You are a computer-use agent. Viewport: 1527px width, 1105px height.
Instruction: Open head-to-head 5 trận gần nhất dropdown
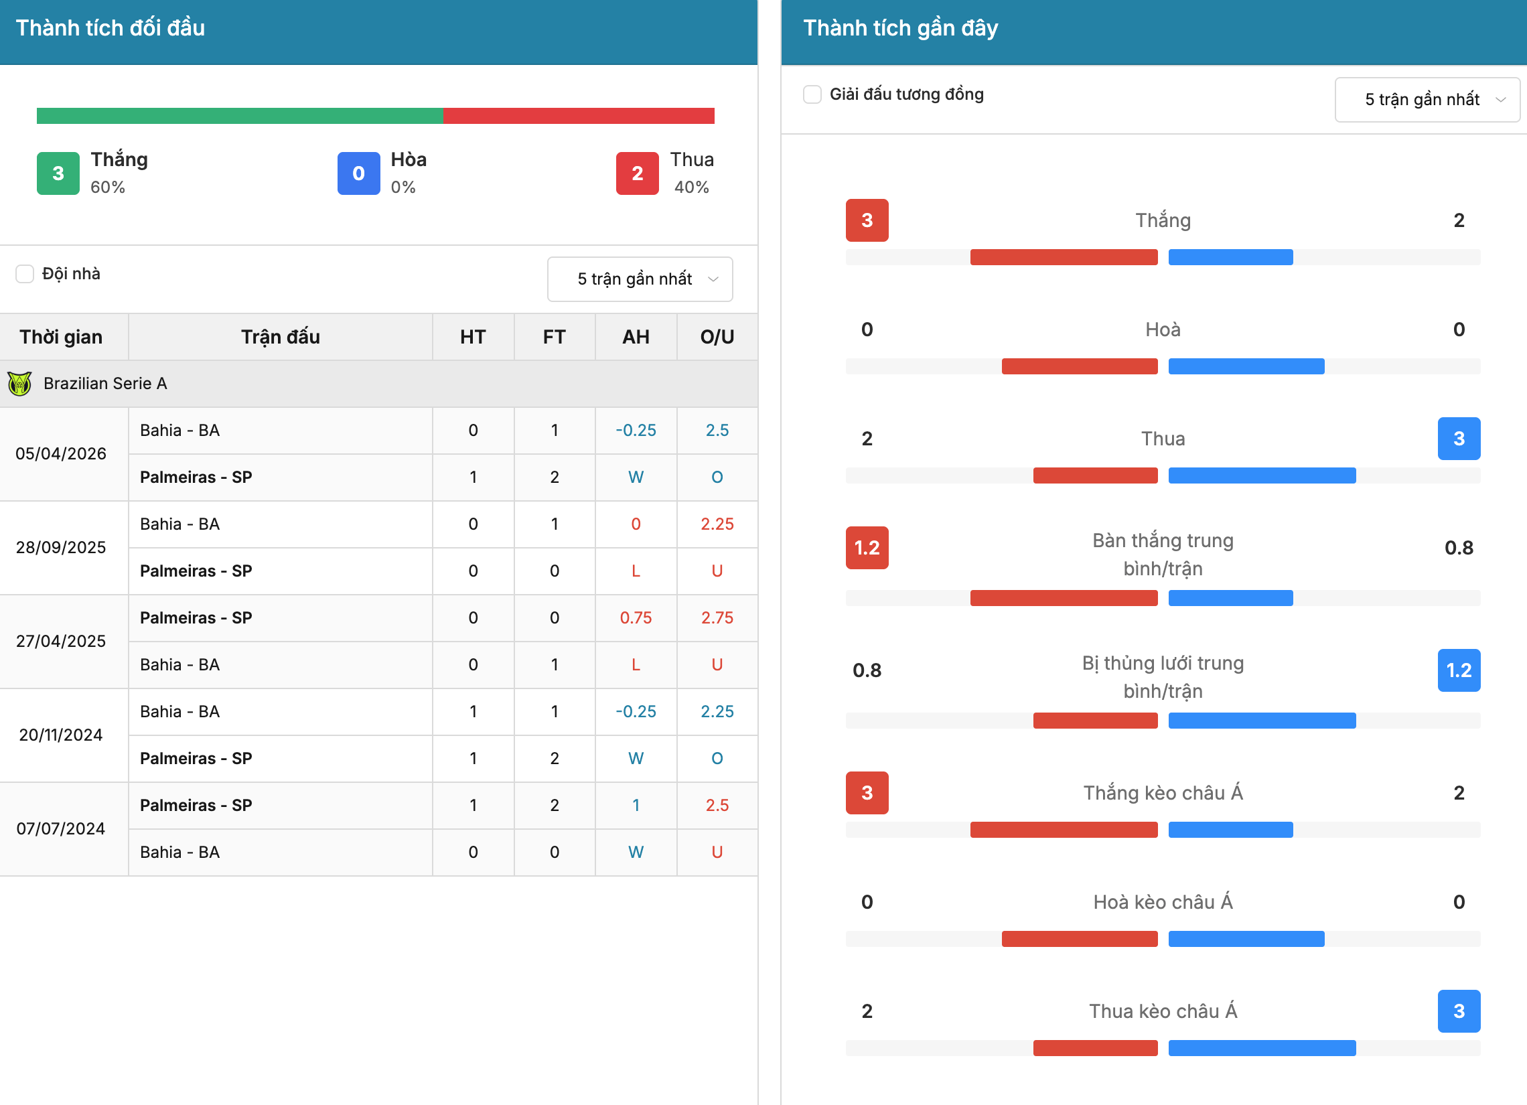coord(640,279)
